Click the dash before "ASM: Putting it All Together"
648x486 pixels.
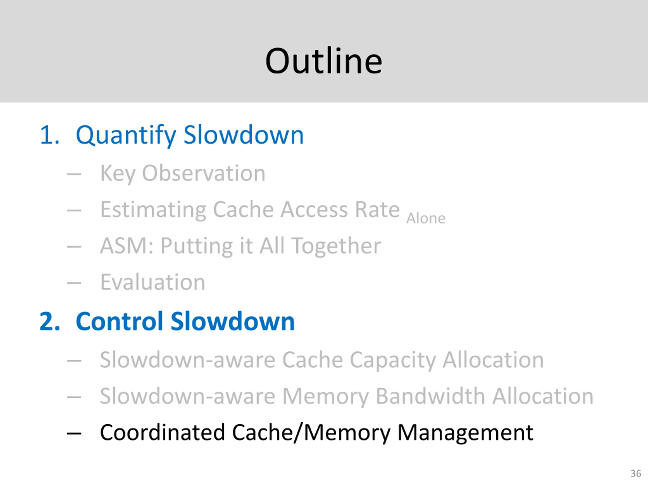(74, 247)
